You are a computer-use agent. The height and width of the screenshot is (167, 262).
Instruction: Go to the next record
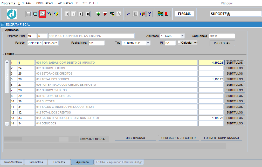tap(81, 14)
